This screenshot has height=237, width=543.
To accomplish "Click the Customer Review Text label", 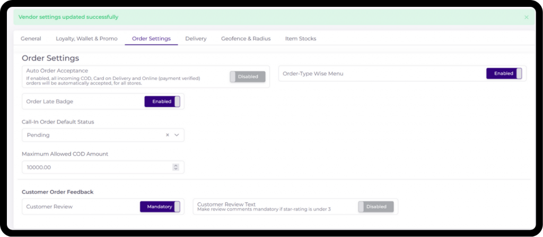I will click(x=226, y=204).
